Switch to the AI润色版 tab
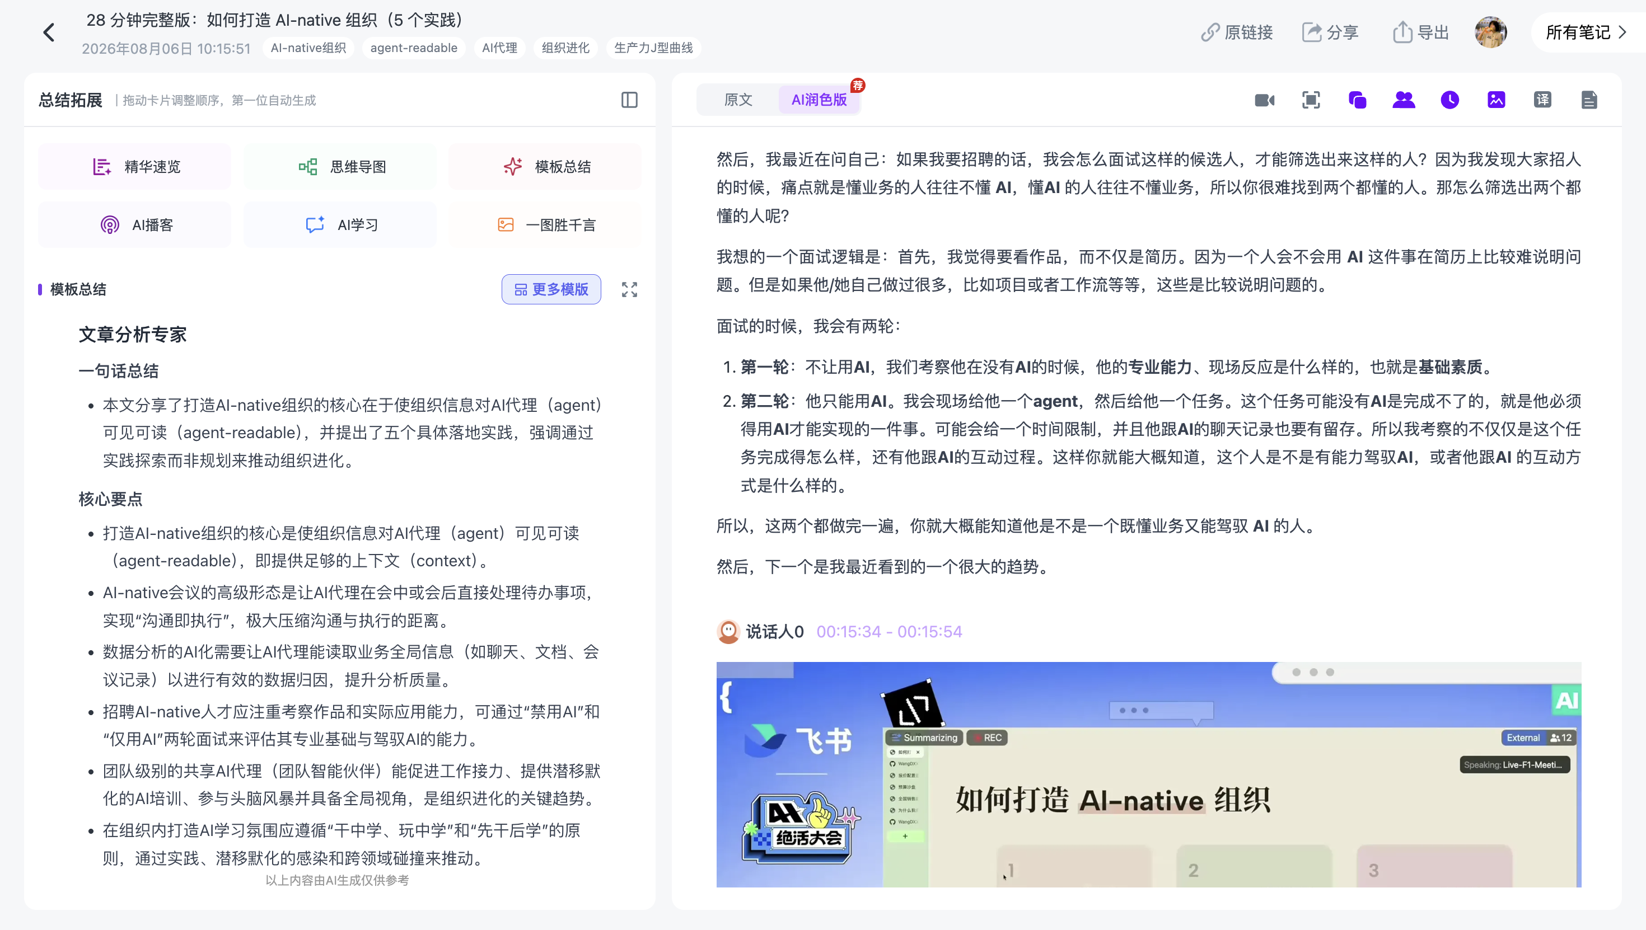 (x=819, y=100)
